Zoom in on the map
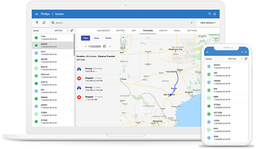The height and width of the screenshot is (149, 256). [123, 37]
